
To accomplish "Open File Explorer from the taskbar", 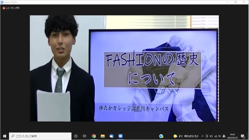I will [x=103, y=136].
